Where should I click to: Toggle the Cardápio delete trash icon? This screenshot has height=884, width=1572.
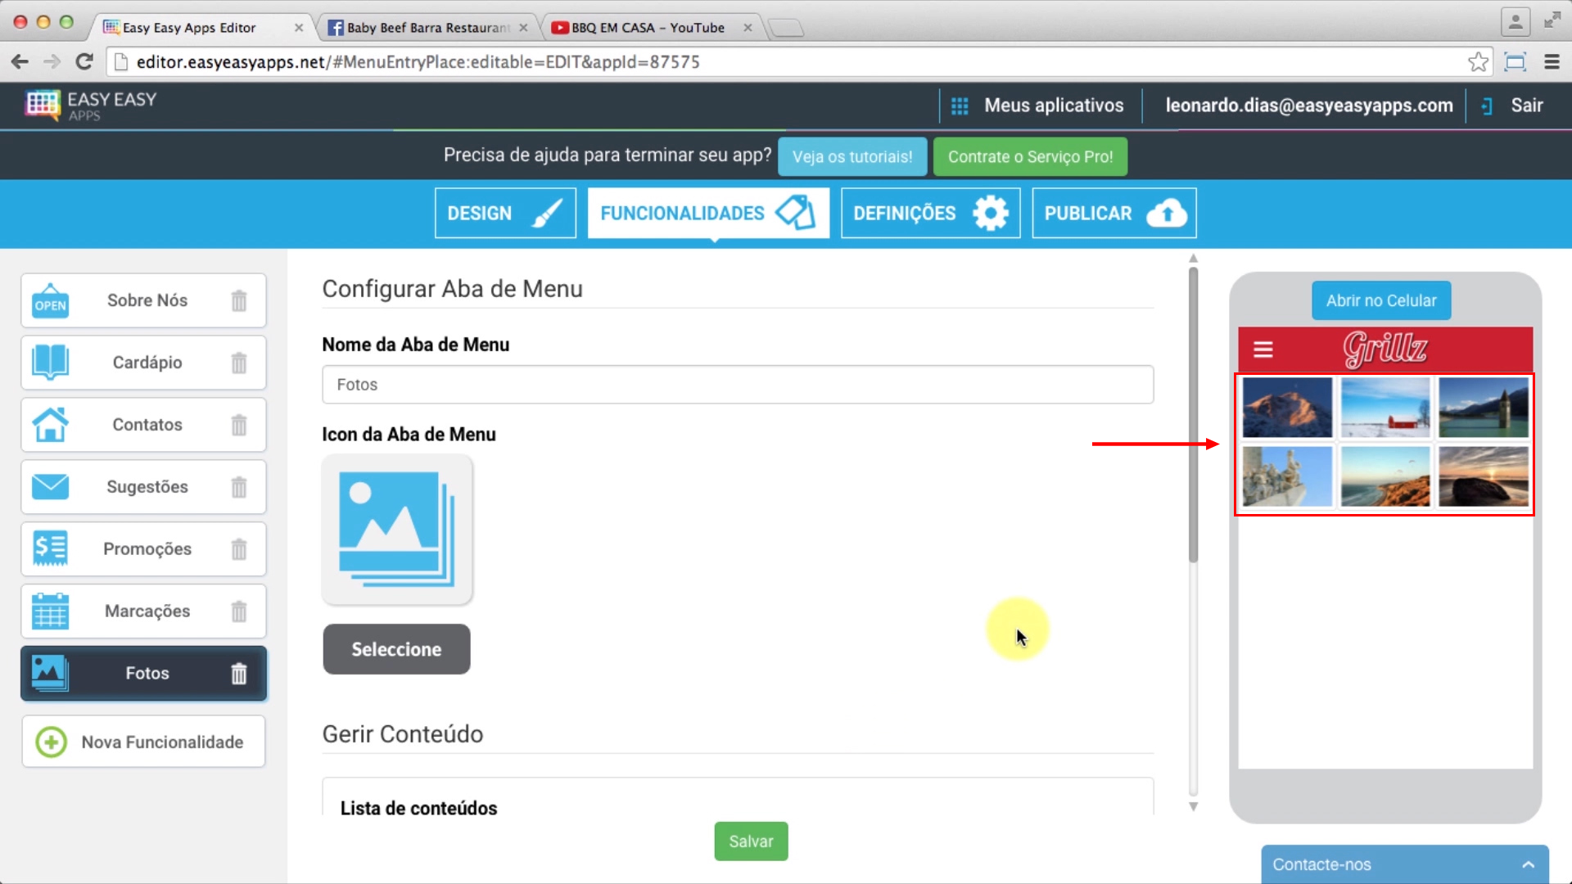pyautogui.click(x=240, y=363)
